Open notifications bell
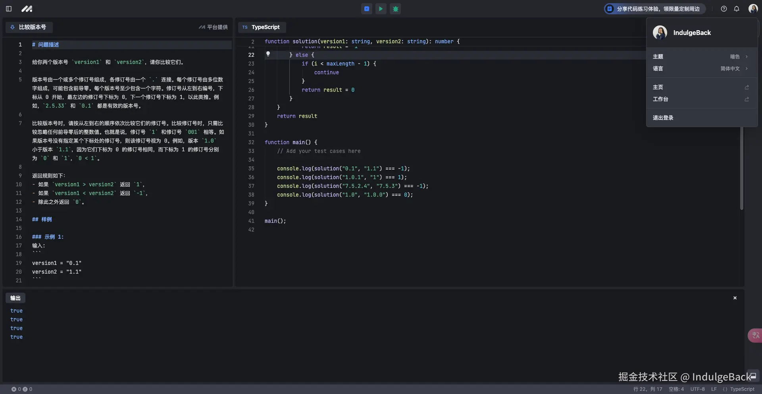 tap(737, 9)
